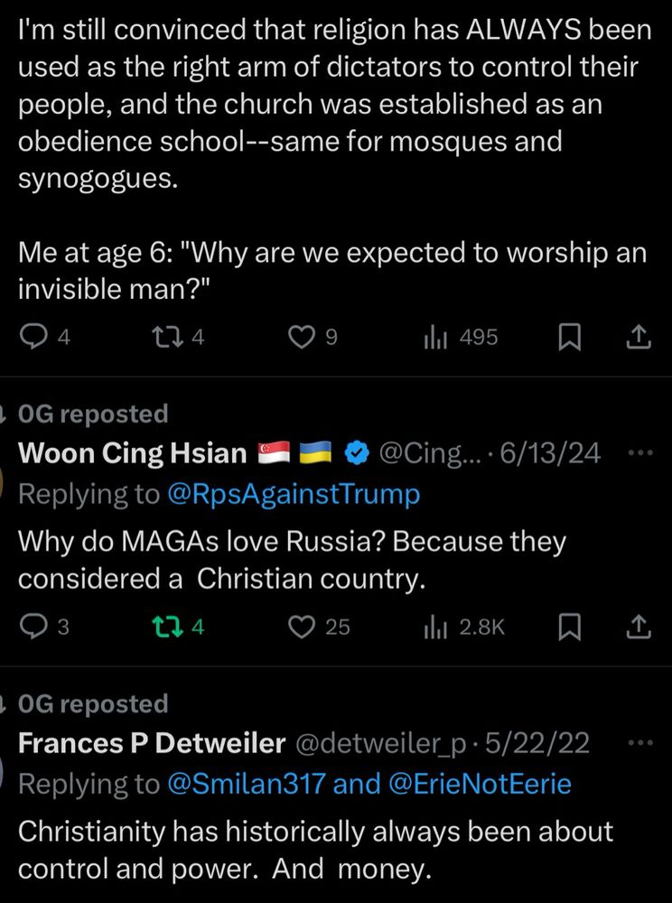Bookmark Woon Cing Hsian's Russia tweet
Screen dimensions: 672x903
pyautogui.click(x=568, y=627)
